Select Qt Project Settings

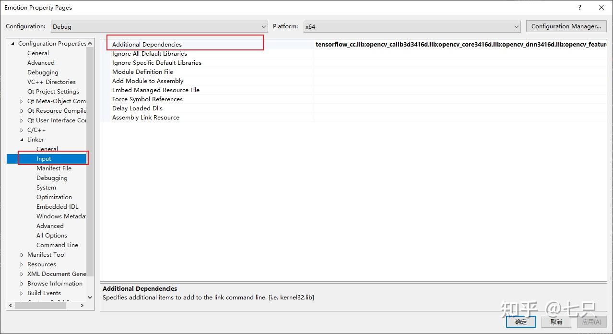(x=53, y=91)
